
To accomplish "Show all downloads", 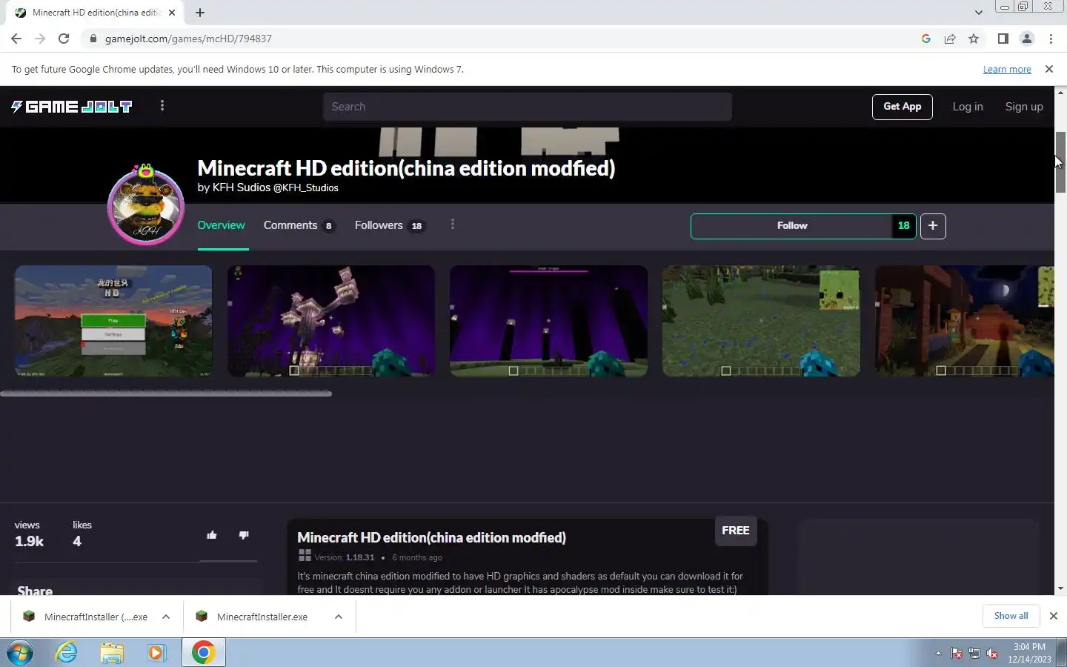I will click(1011, 616).
